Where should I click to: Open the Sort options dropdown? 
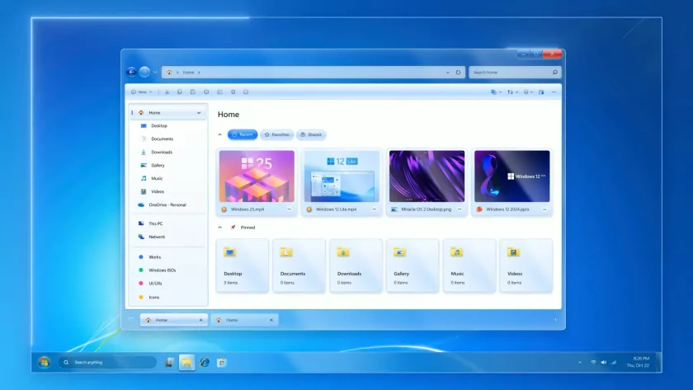point(512,92)
